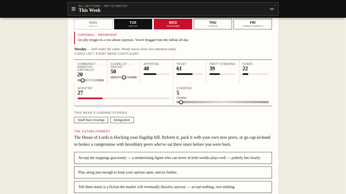Click the double-arrow icon beside Globalist
Viewport: 346px width, 194px height.
click(x=131, y=64)
